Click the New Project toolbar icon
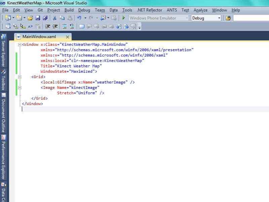 click(x=8, y=18)
